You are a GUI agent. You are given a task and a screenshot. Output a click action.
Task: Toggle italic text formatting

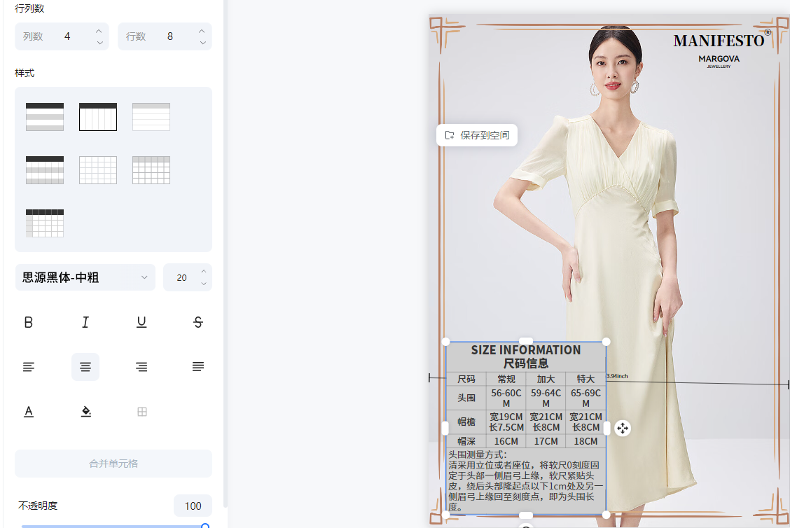pyautogui.click(x=85, y=322)
